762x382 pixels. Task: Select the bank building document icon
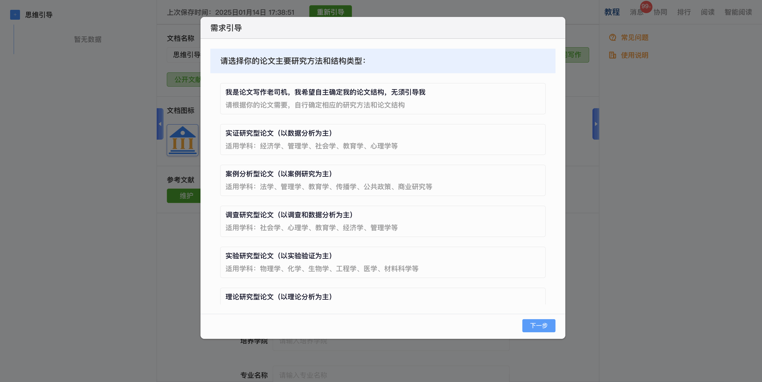tap(182, 140)
